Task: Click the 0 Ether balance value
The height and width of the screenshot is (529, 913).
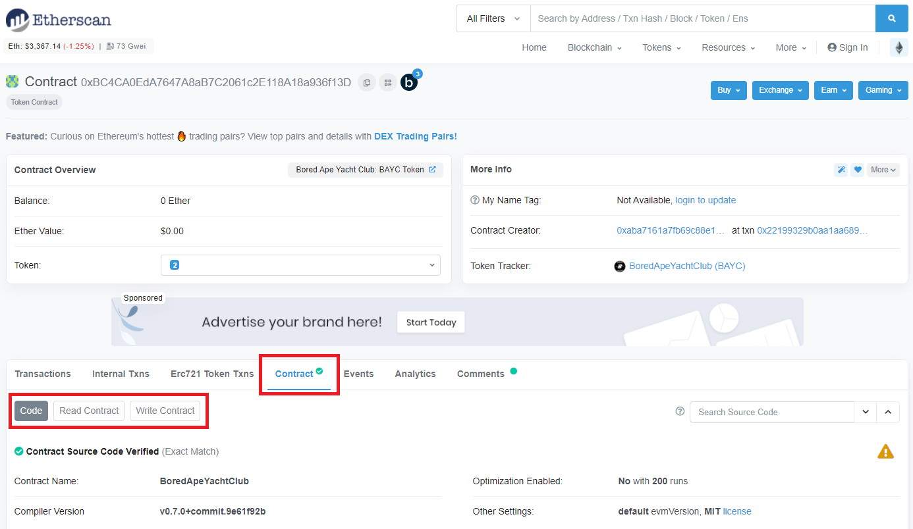Action: pos(175,201)
